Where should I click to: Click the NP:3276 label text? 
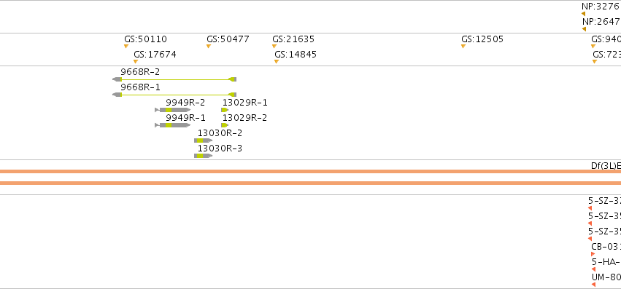point(601,7)
